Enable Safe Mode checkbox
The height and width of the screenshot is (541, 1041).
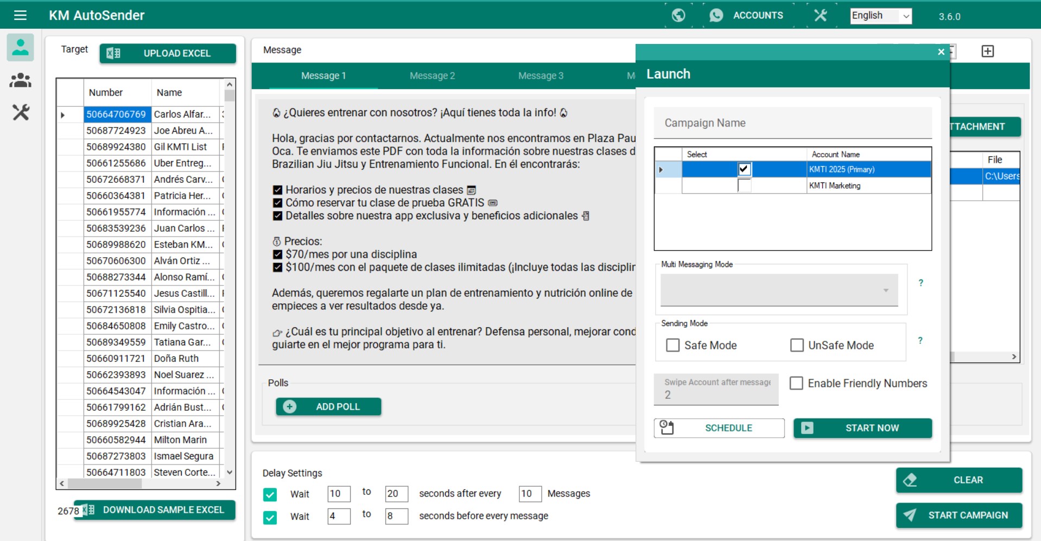click(x=673, y=345)
